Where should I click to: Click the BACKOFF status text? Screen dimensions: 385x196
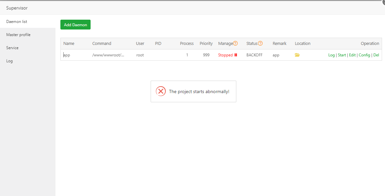click(x=254, y=55)
